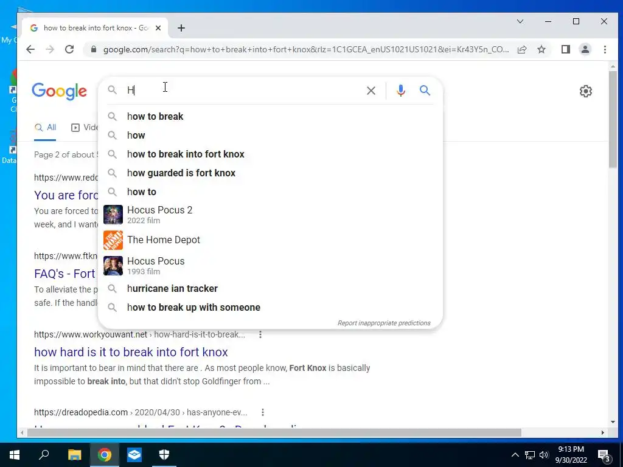
Task: Select 'how guarded is fort knox' suggestion
Action: (270, 173)
